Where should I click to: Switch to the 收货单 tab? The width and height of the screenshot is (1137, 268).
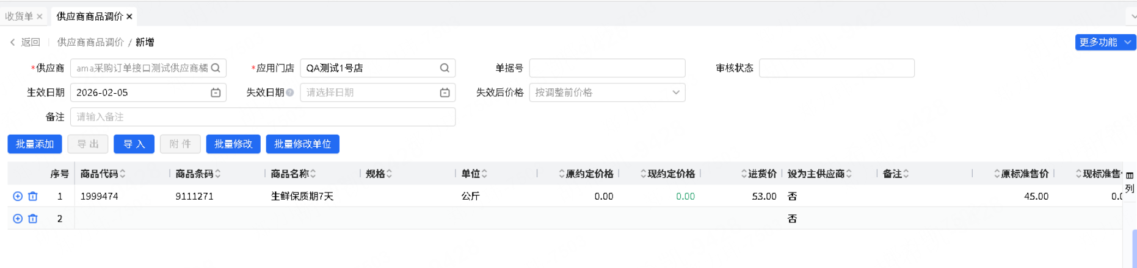[x=19, y=16]
